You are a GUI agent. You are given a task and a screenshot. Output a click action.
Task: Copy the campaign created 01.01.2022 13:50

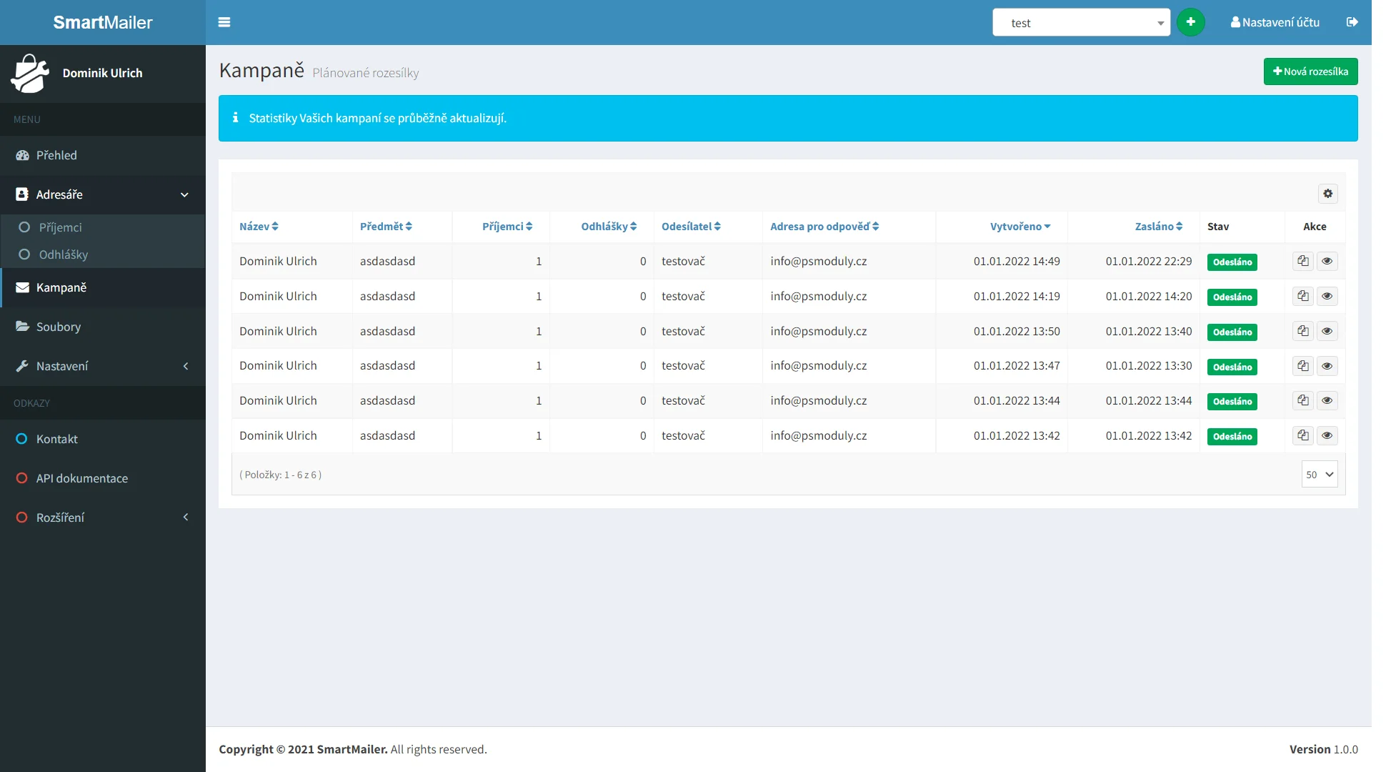point(1303,331)
